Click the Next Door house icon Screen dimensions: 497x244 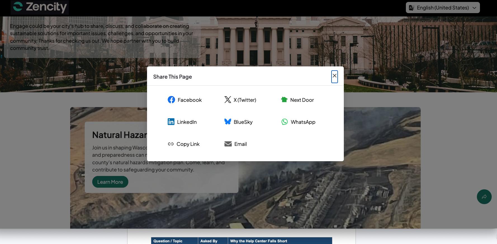pyautogui.click(x=284, y=100)
